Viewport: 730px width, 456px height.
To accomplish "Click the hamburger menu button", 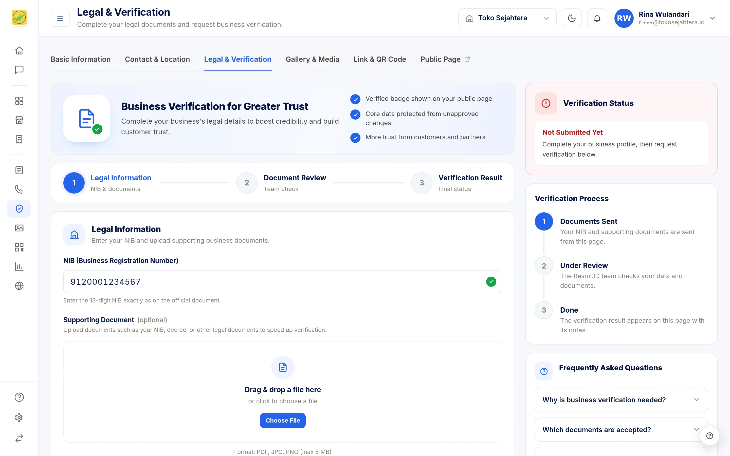I will [x=60, y=18].
